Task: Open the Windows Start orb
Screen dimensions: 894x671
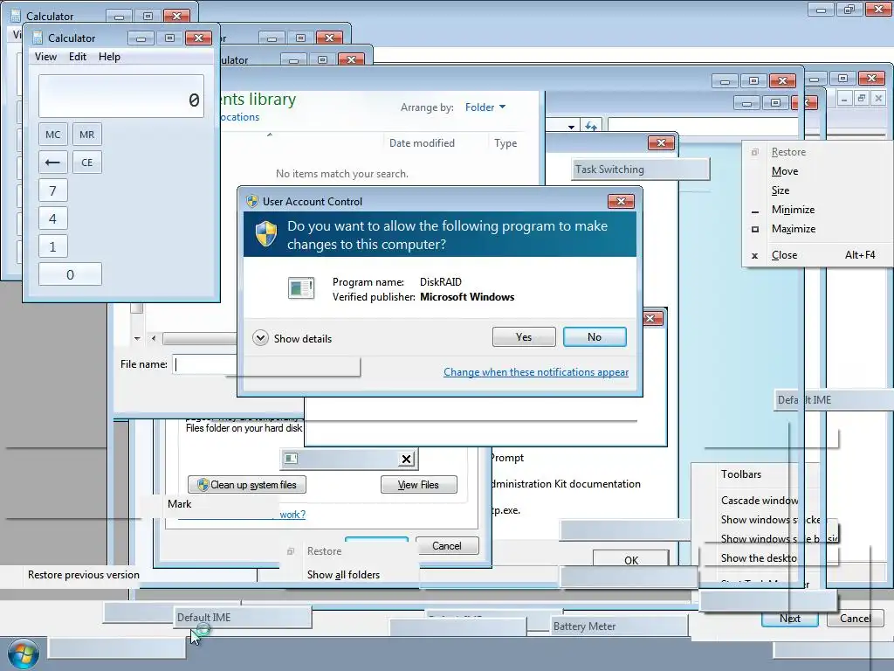Action: 24,654
